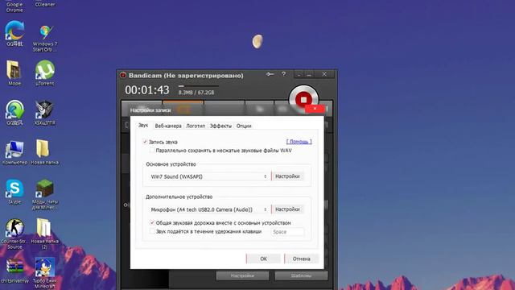Confirm the dialog with OK

pyautogui.click(x=263, y=259)
